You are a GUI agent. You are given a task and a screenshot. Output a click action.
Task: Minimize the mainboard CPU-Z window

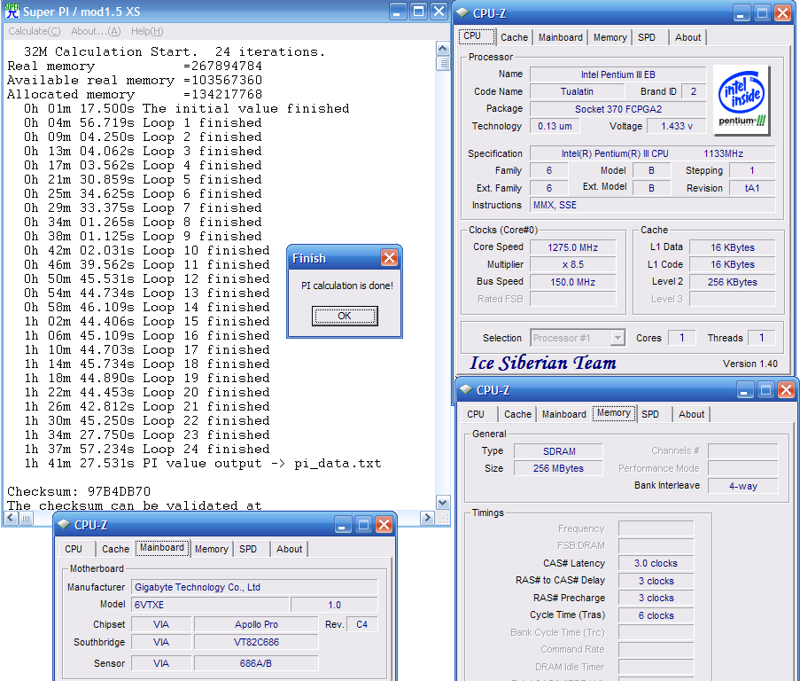click(x=343, y=525)
